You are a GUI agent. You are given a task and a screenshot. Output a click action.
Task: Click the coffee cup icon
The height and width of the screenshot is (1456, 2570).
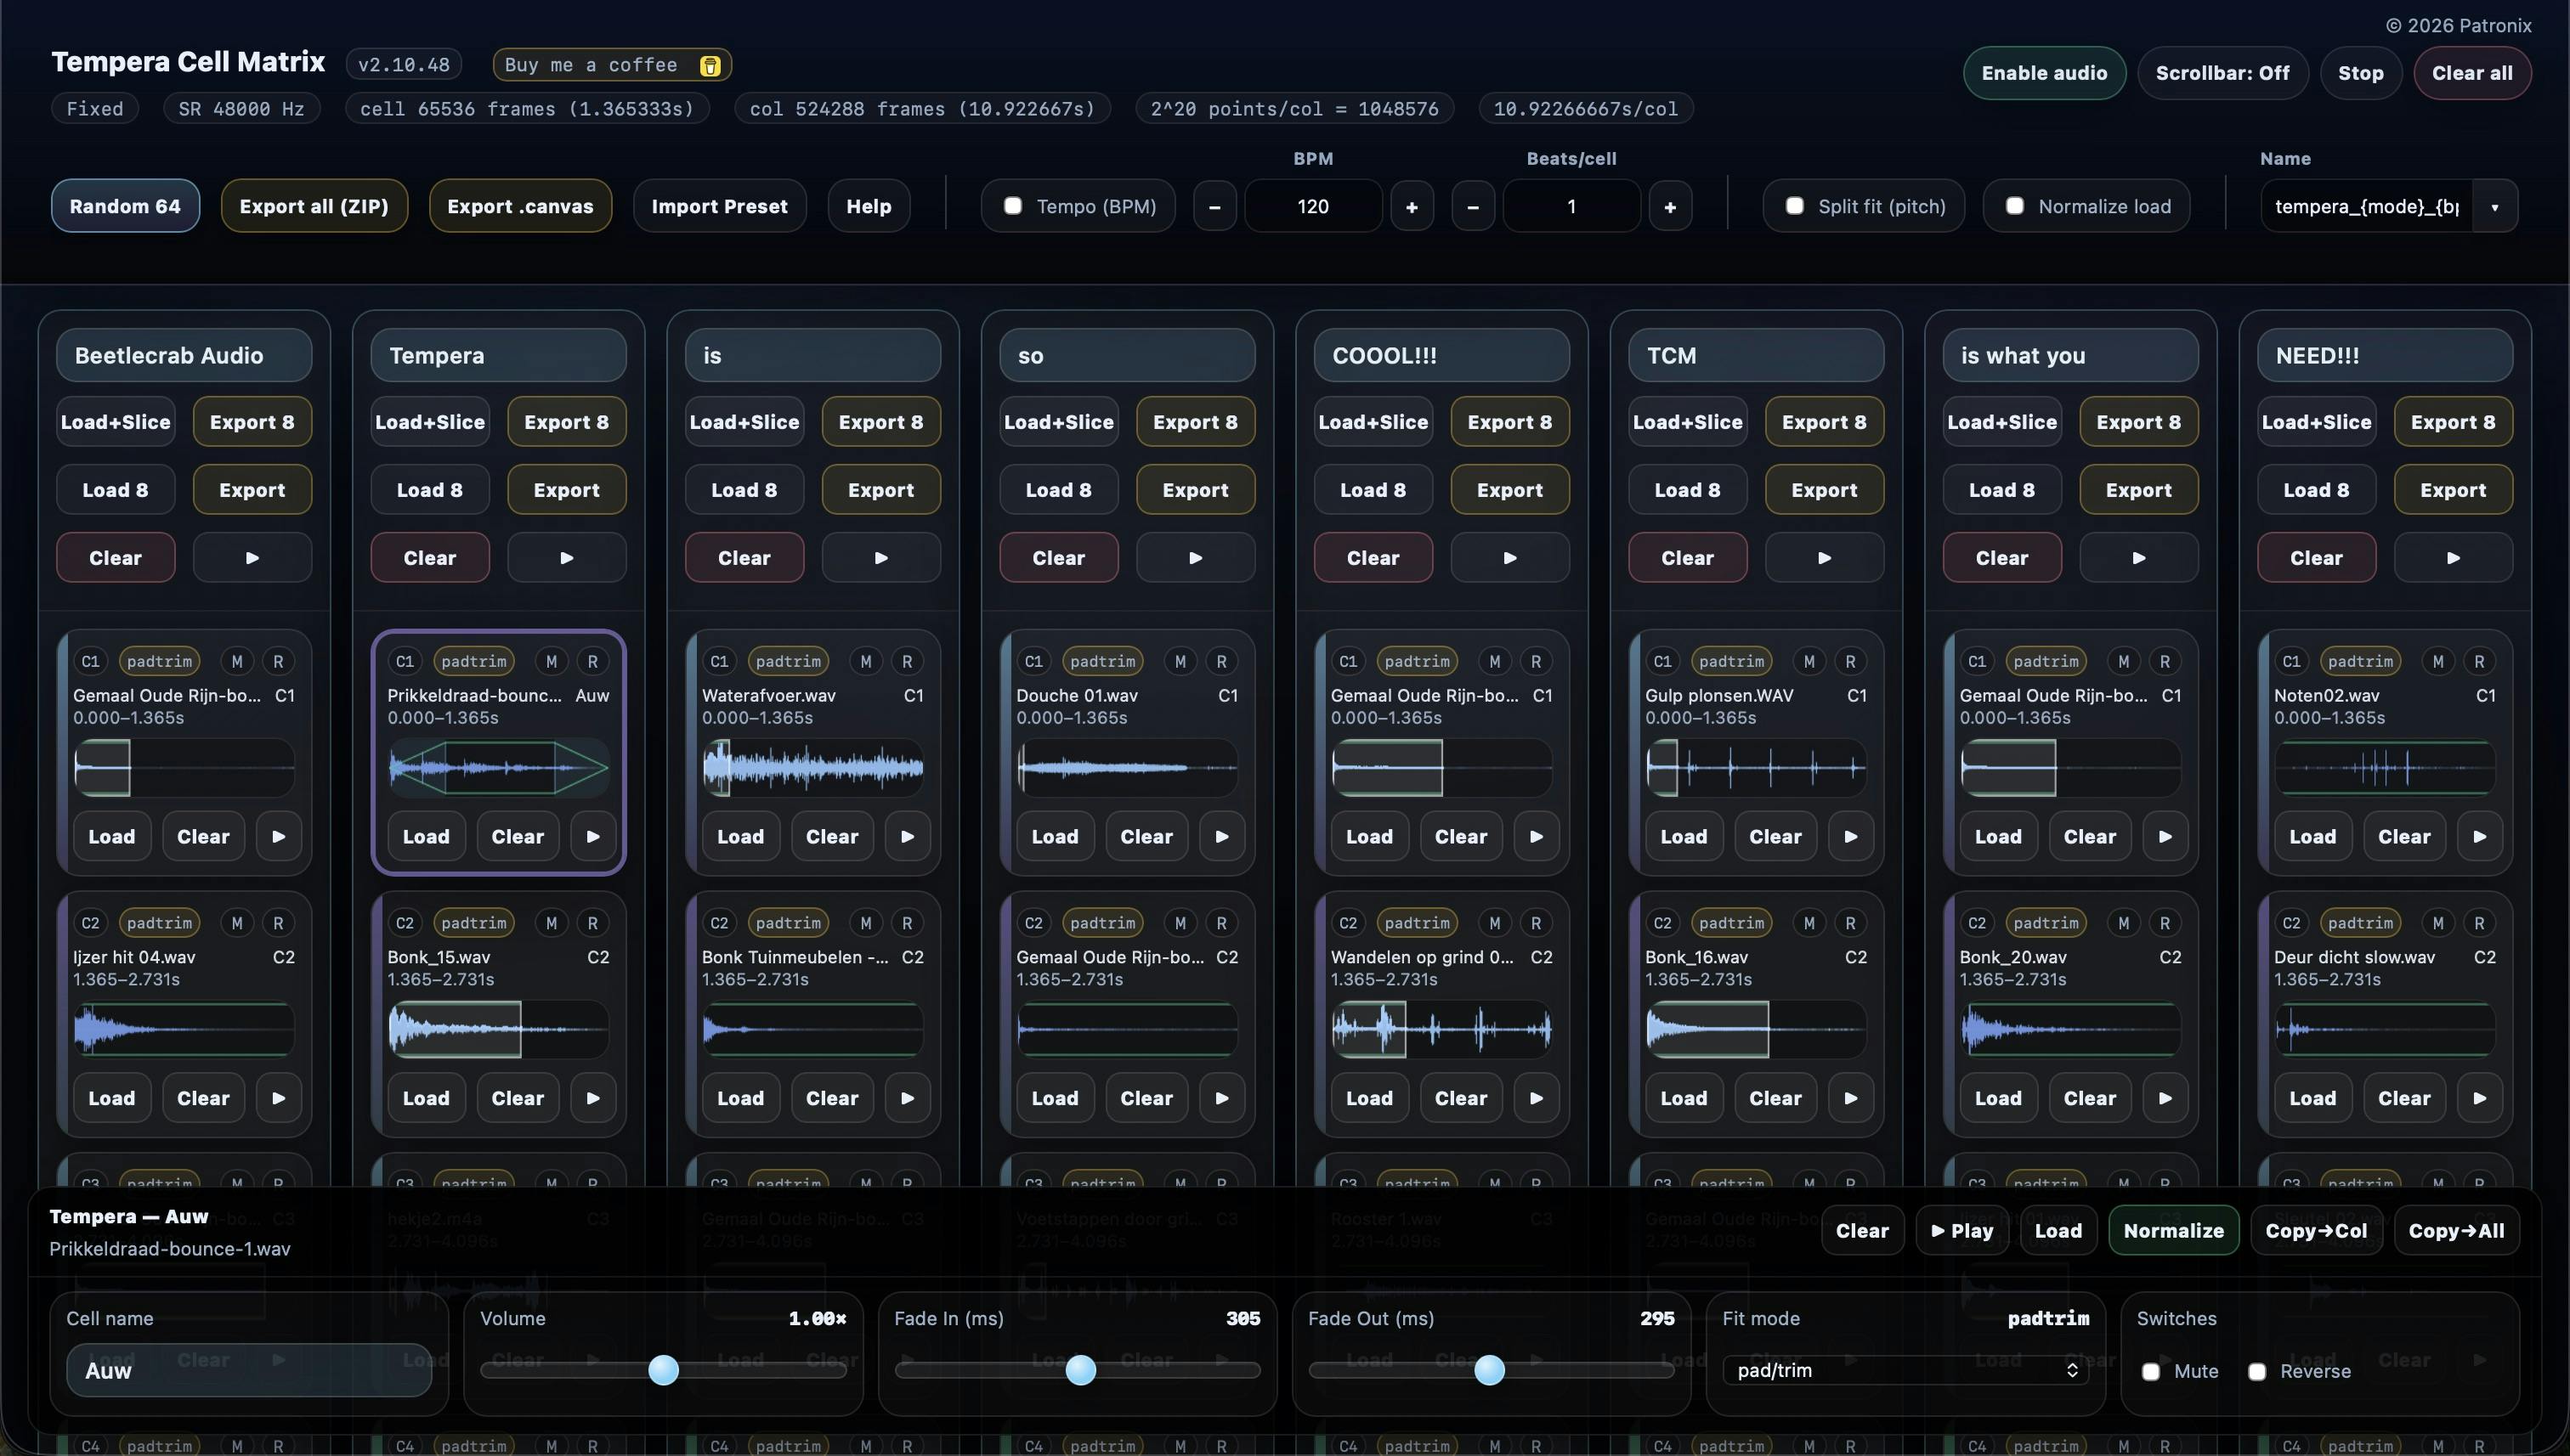coord(710,66)
